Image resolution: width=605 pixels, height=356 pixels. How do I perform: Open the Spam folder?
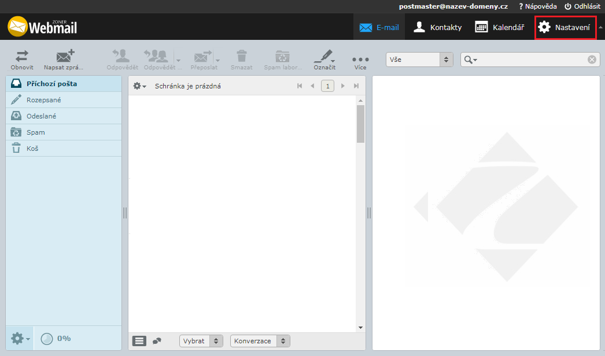pyautogui.click(x=36, y=132)
